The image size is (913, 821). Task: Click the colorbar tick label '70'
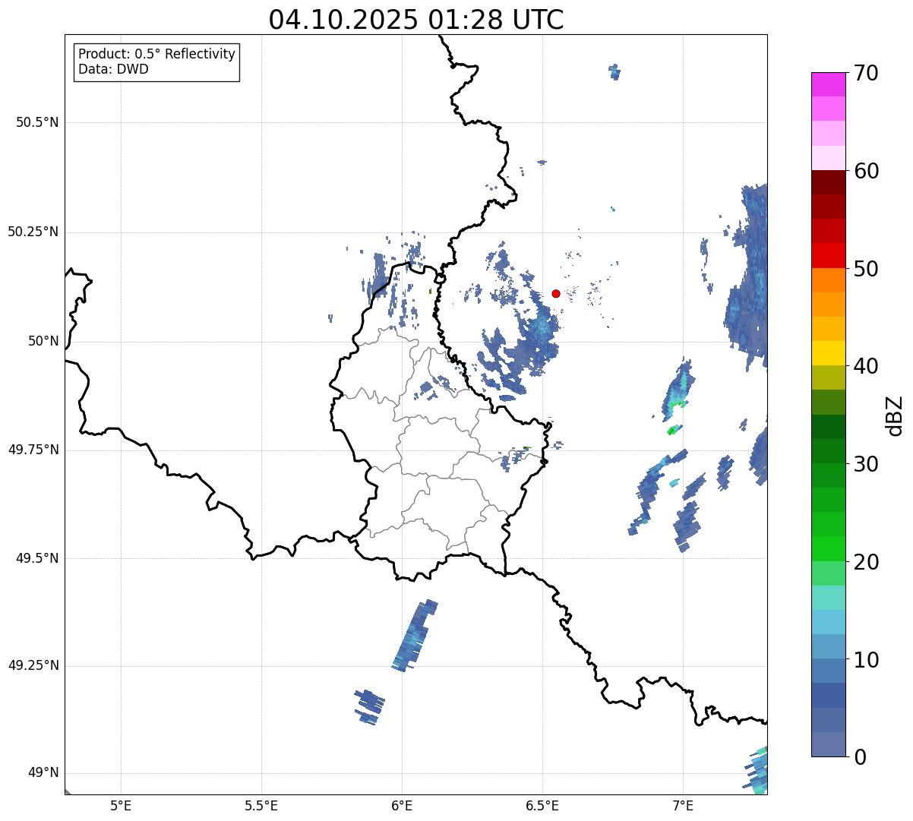pyautogui.click(x=866, y=73)
